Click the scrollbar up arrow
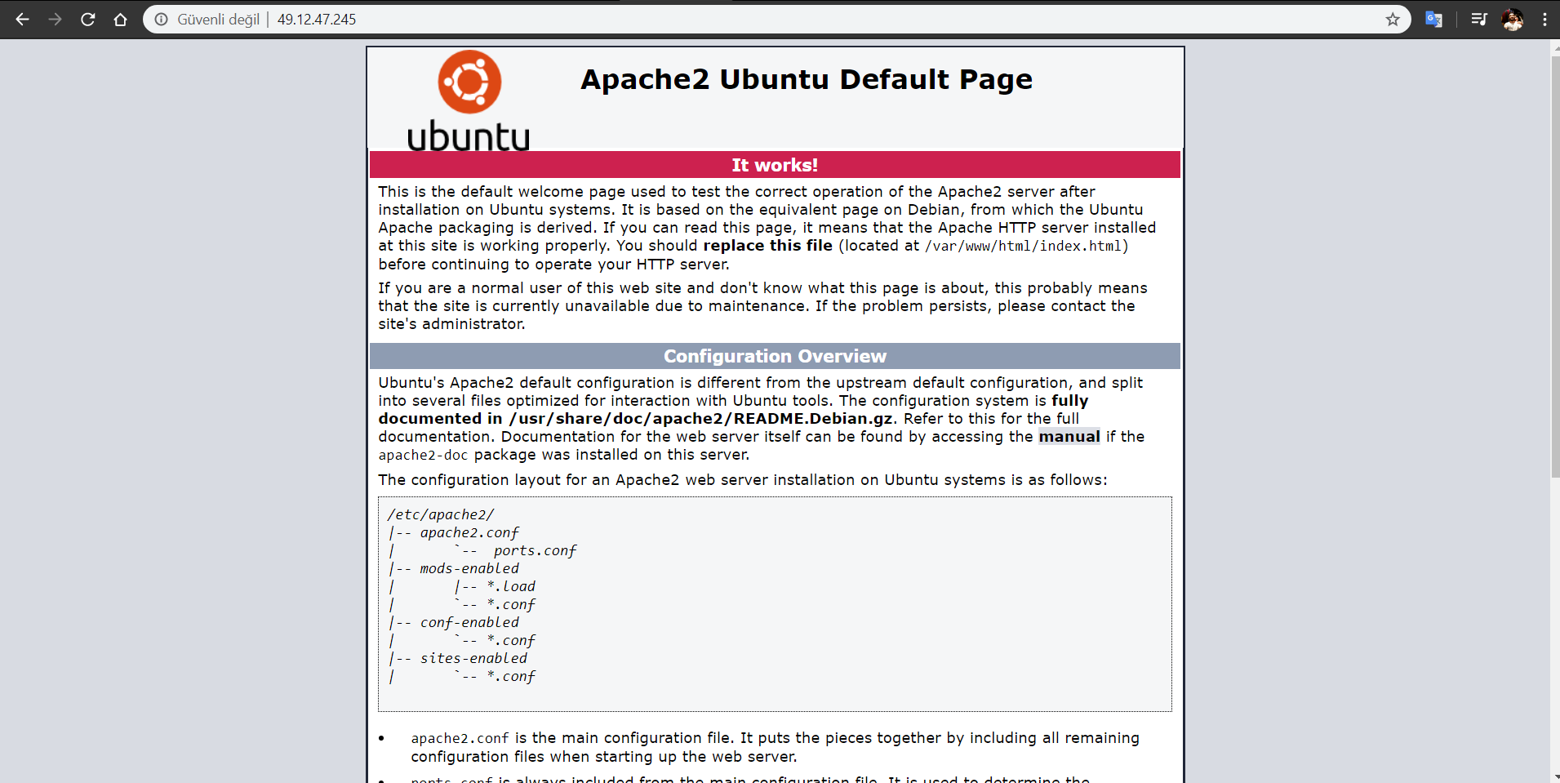This screenshot has height=783, width=1560. point(1555,47)
